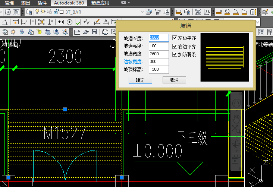Click the script scroll icon
Screen dimensions: 273x187
point(198,12)
